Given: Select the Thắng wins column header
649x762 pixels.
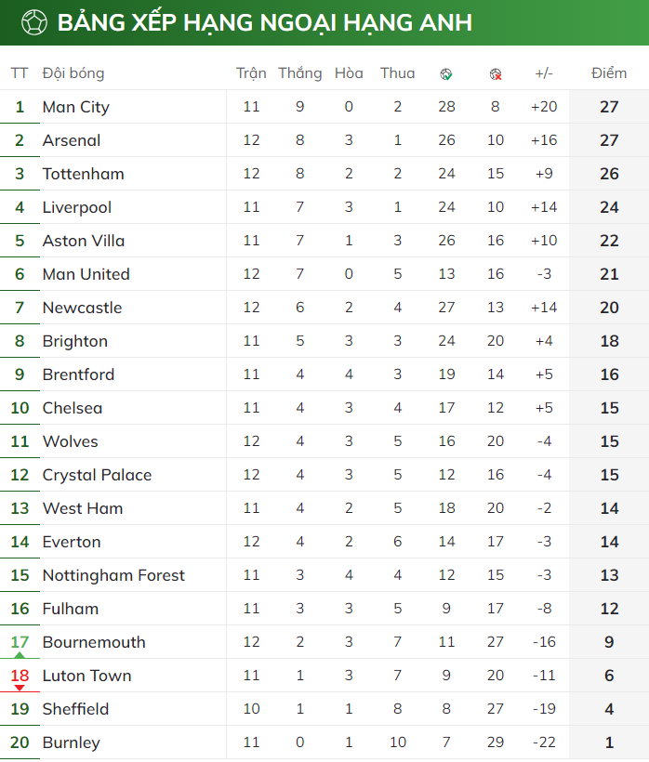Looking at the screenshot, I should pyautogui.click(x=299, y=73).
